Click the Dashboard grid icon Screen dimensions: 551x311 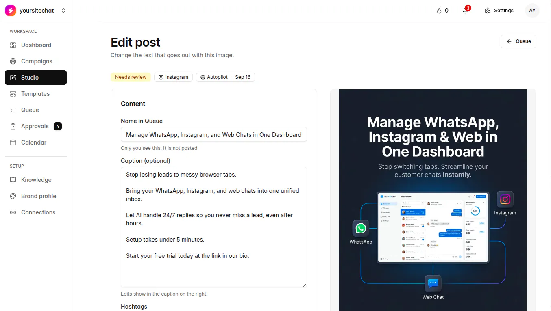point(13,45)
